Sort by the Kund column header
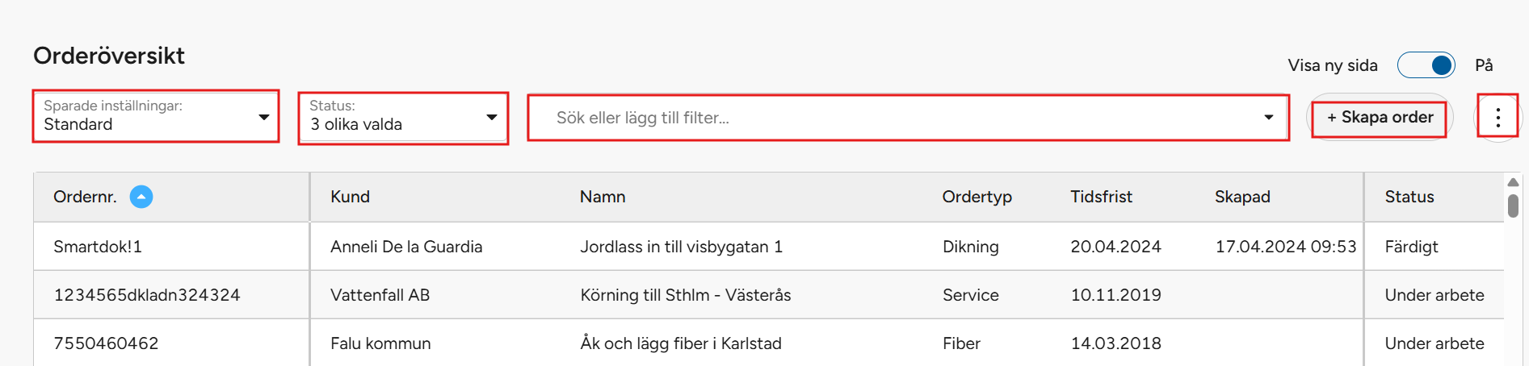 pyautogui.click(x=350, y=197)
